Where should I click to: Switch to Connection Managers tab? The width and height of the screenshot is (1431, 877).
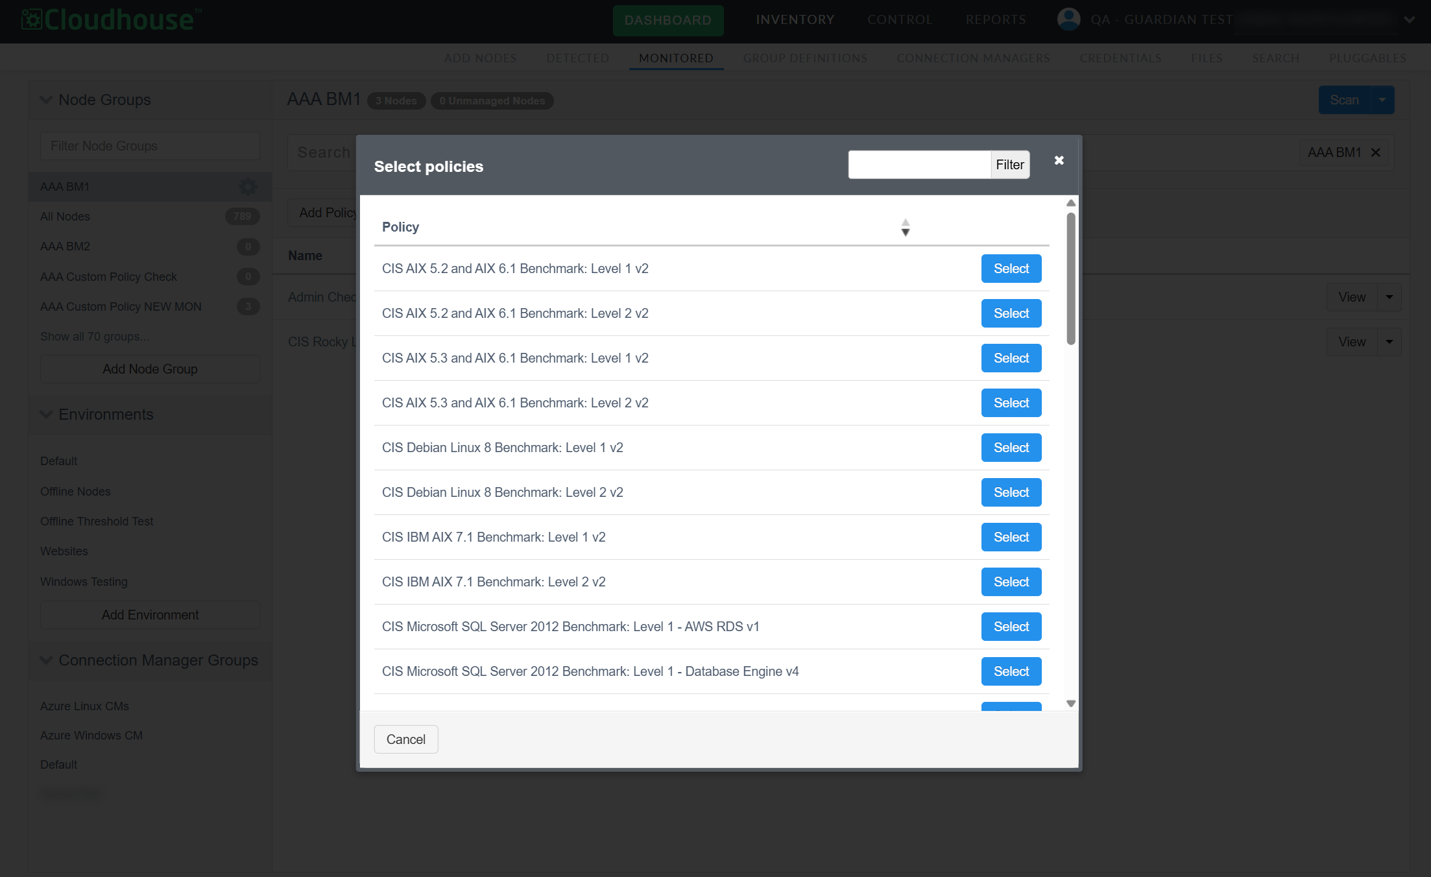pos(973,58)
